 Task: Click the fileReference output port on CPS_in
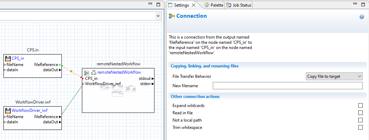coord(60,65)
